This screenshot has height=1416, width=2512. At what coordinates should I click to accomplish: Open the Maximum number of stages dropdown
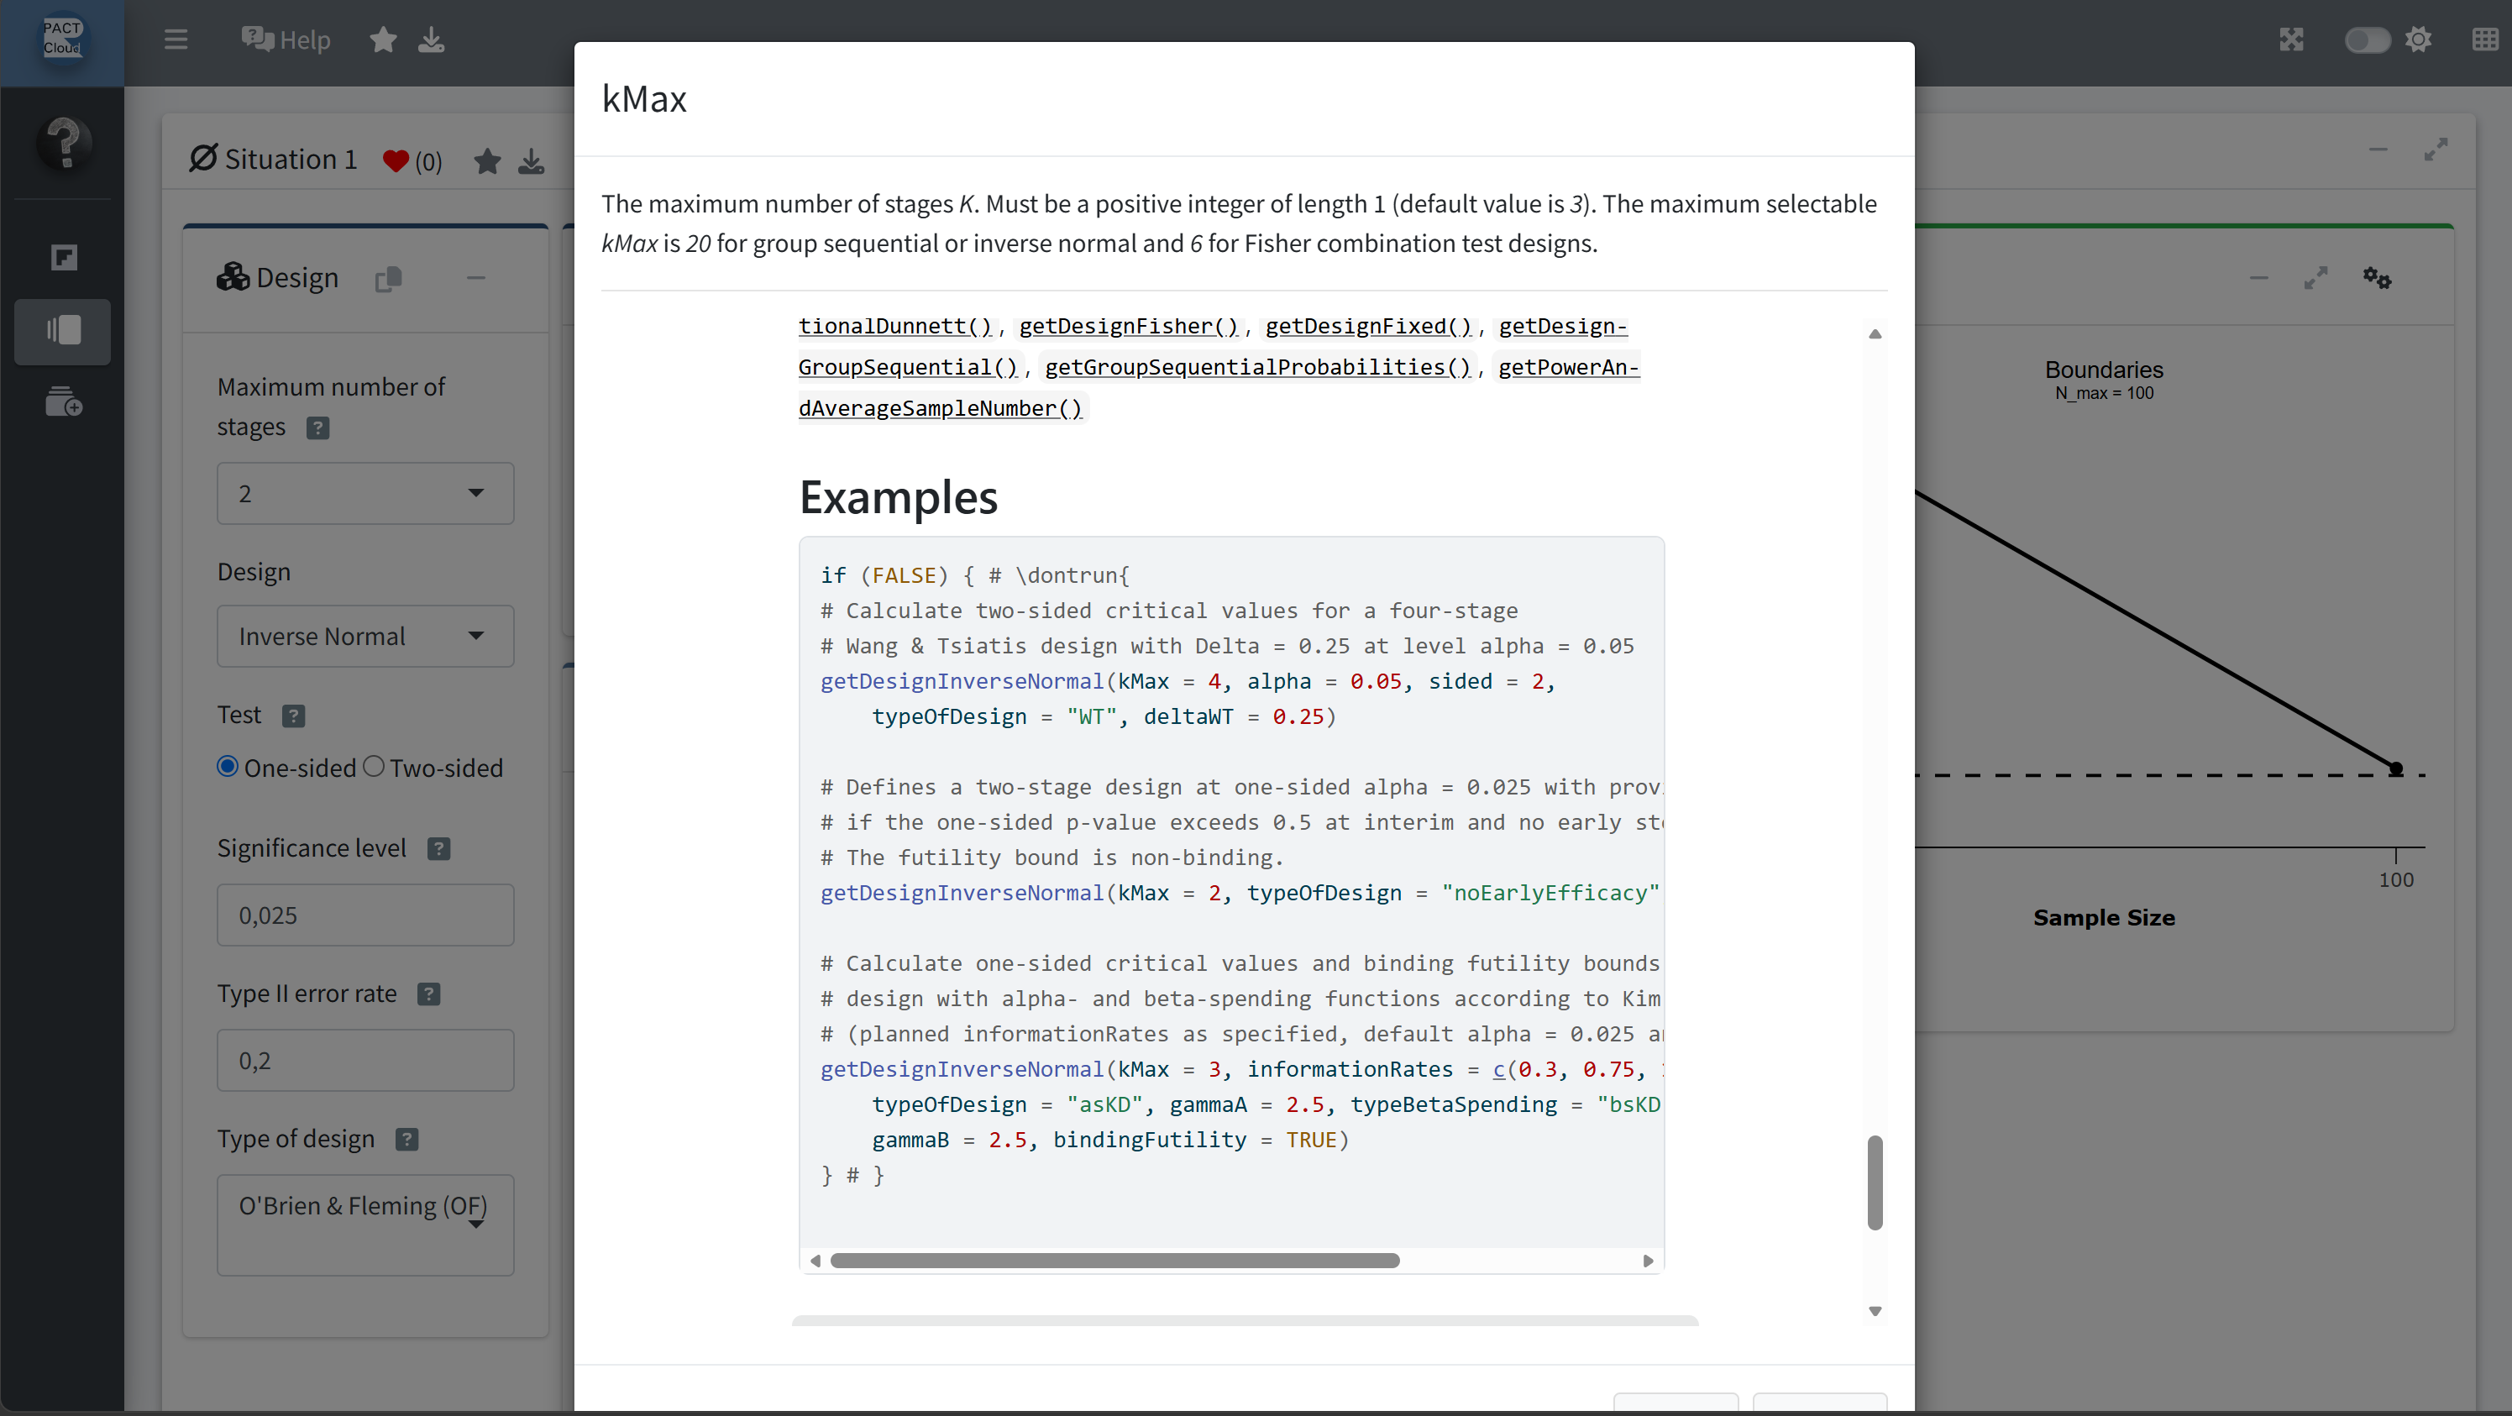pos(365,494)
